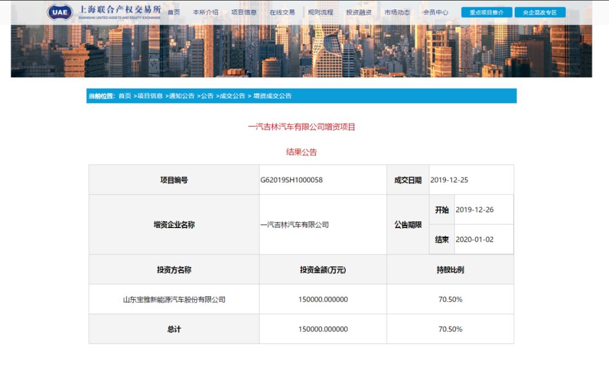609x368 pixels.
Task: Select the deal date 2019-12-25
Action: (x=449, y=180)
